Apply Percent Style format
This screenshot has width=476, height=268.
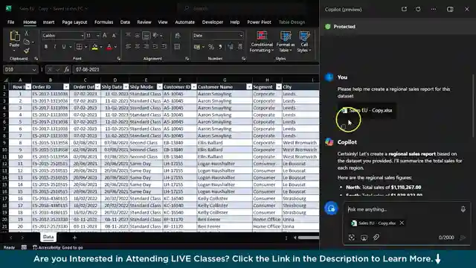pos(211,47)
